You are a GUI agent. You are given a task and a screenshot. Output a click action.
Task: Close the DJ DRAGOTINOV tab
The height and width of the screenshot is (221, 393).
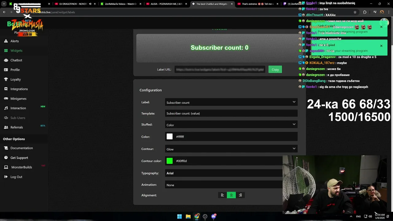[x=95, y=4]
